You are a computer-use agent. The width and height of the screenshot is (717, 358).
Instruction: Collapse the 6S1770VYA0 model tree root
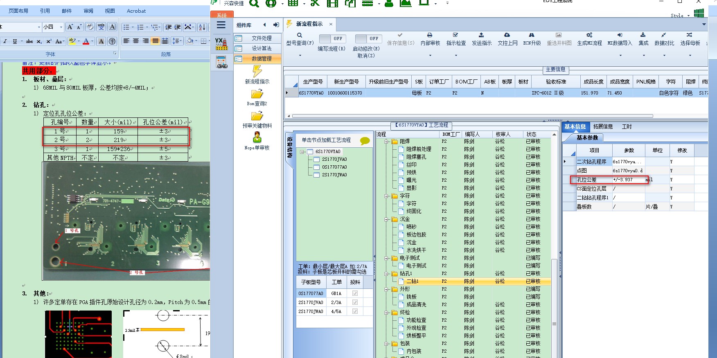coord(302,152)
